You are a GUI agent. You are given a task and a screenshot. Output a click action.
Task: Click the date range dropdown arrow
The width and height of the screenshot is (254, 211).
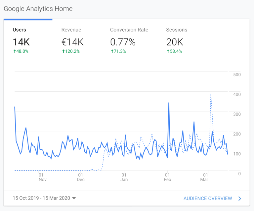coord(74,198)
